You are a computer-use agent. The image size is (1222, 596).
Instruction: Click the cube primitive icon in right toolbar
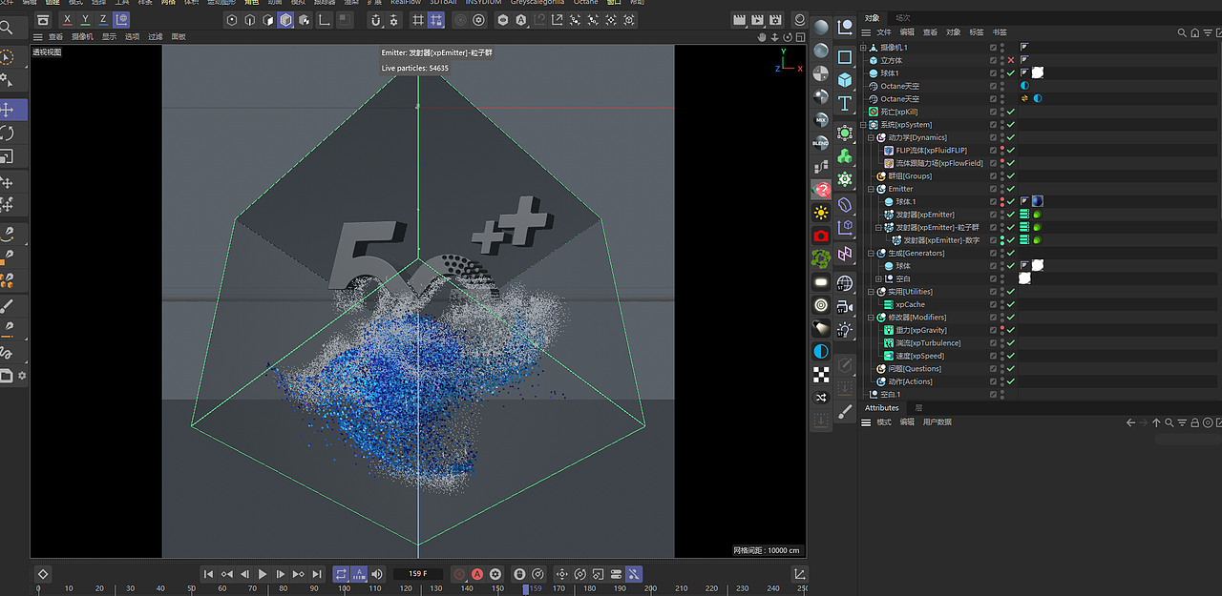pos(846,79)
